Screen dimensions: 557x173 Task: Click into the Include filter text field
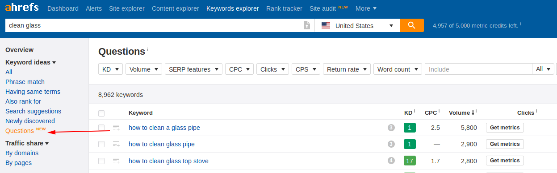(478, 69)
